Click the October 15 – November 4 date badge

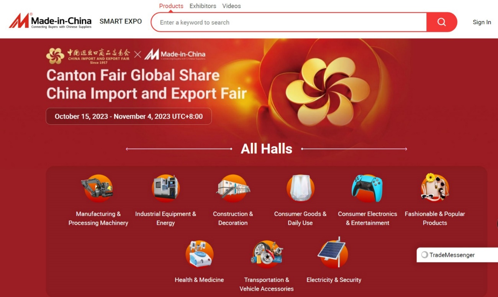tap(129, 116)
